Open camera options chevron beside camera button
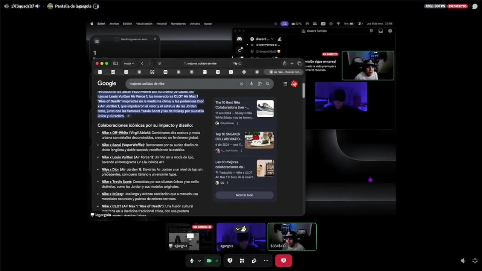This screenshot has width=482, height=271. tap(217, 261)
